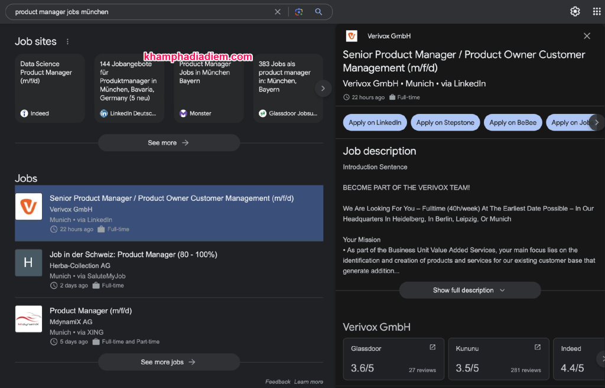Close the Verivox job details panel
Image resolution: width=605 pixels, height=388 pixels.
587,36
